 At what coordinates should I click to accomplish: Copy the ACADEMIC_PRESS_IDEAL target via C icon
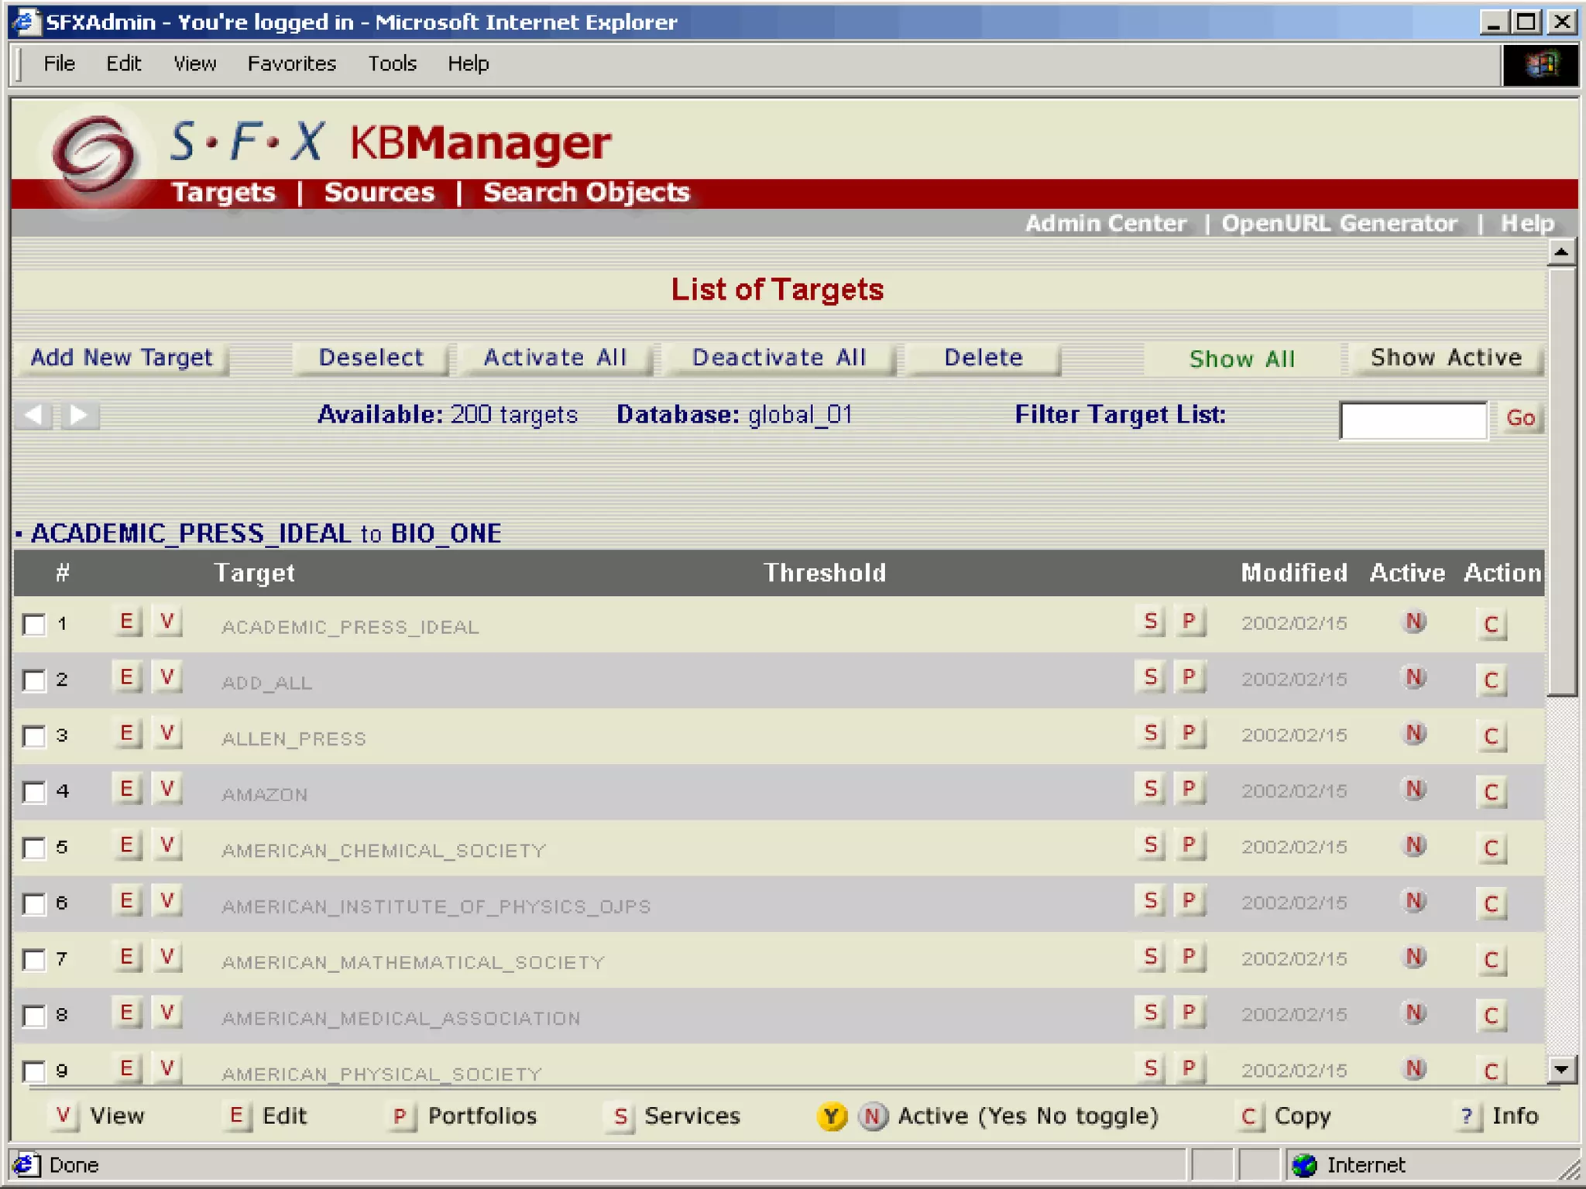click(x=1492, y=624)
